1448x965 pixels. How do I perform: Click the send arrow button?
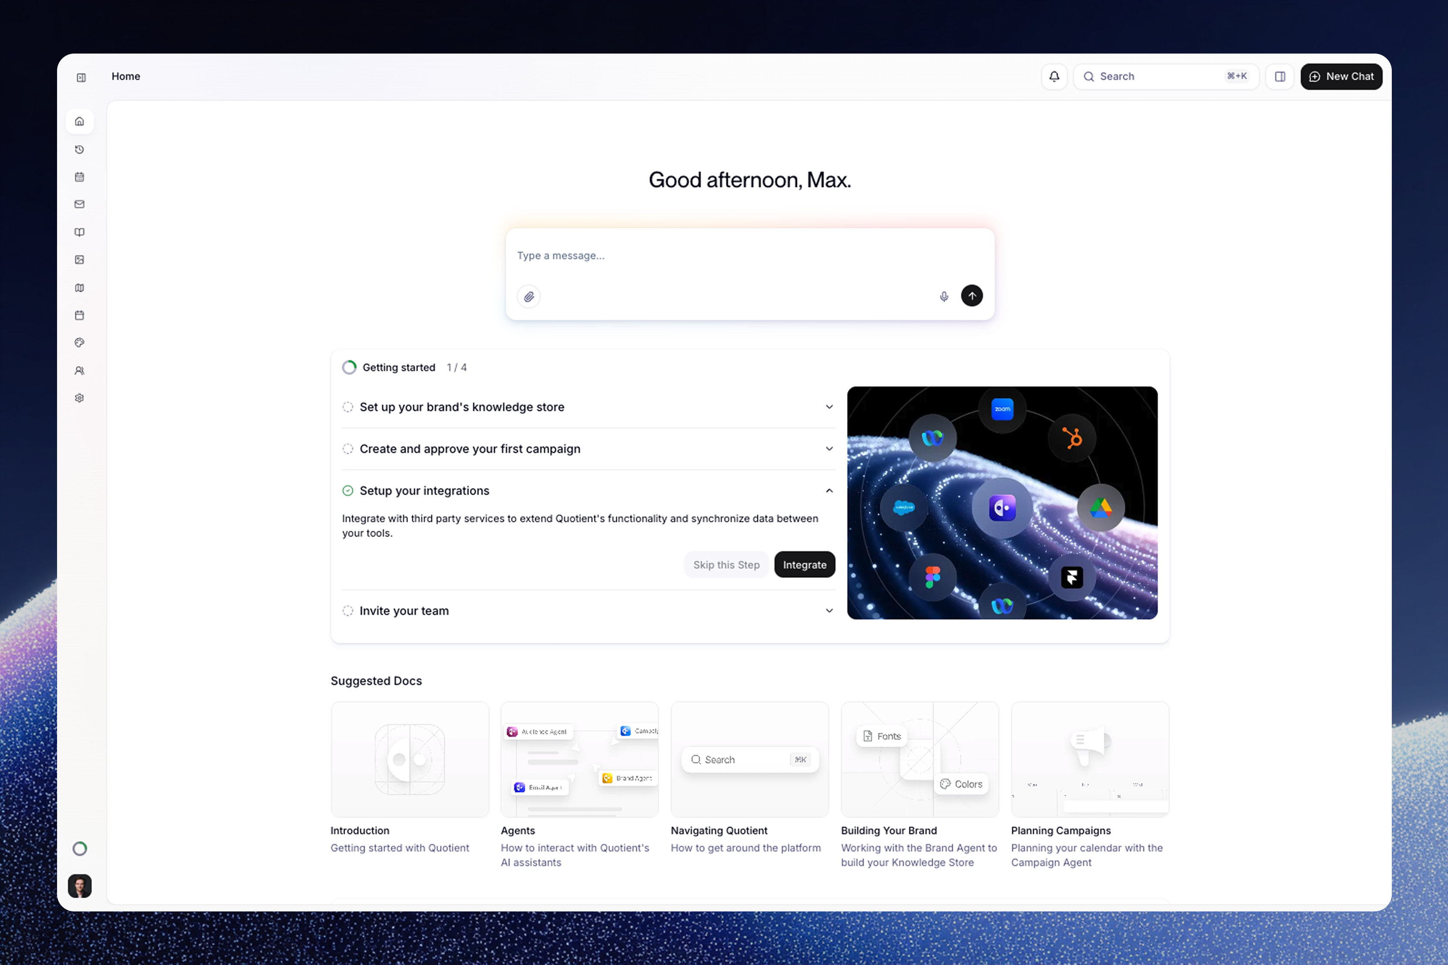click(972, 296)
